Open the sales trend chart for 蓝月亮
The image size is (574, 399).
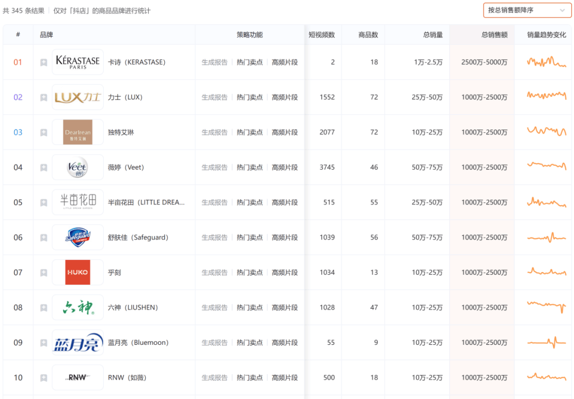[546, 343]
